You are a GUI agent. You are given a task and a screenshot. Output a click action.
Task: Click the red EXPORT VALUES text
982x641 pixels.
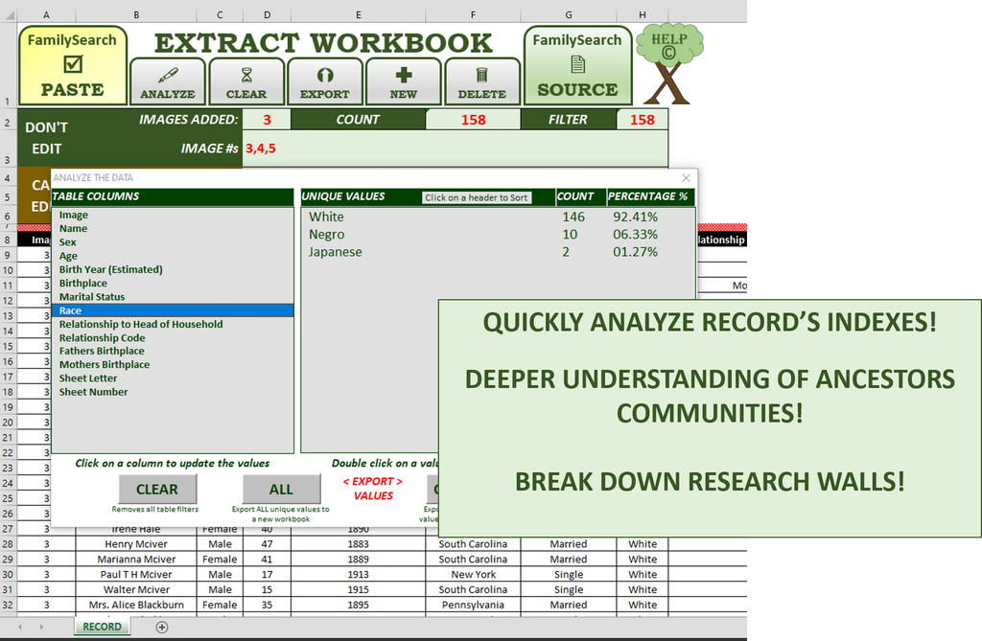[373, 489]
